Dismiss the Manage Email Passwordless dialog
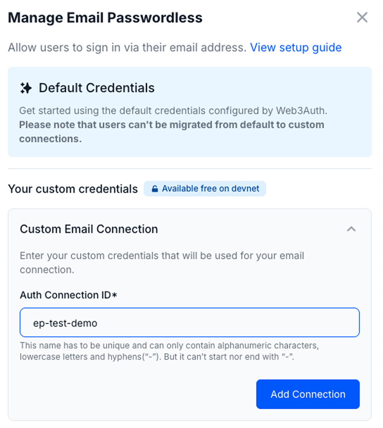 click(x=362, y=17)
